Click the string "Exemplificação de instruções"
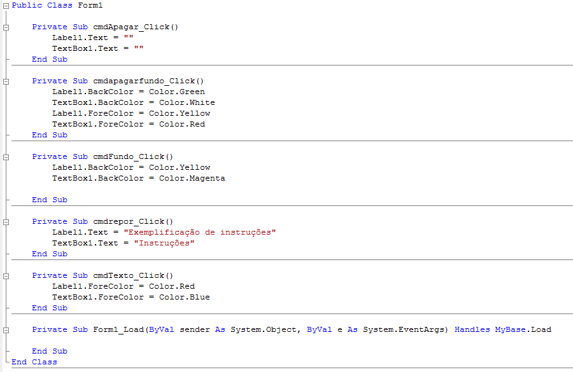Viewport: 573px width, 372px height. coord(200,232)
